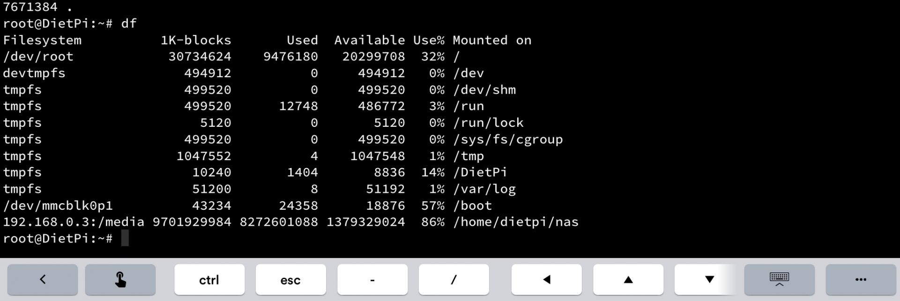This screenshot has width=900, height=301.
Task: Click the /dev/mmcblk0p1 filesystem entry
Action: 58,206
